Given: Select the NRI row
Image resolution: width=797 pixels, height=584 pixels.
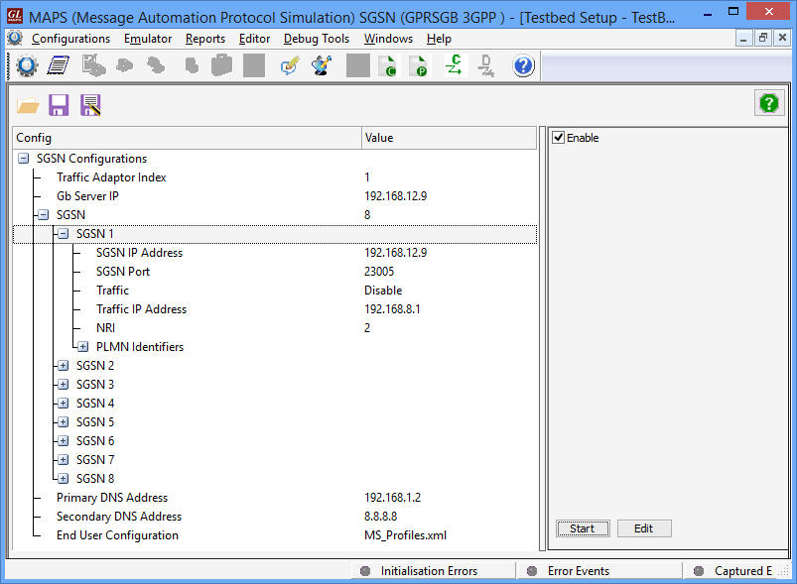Looking at the screenshot, I should coord(275,328).
